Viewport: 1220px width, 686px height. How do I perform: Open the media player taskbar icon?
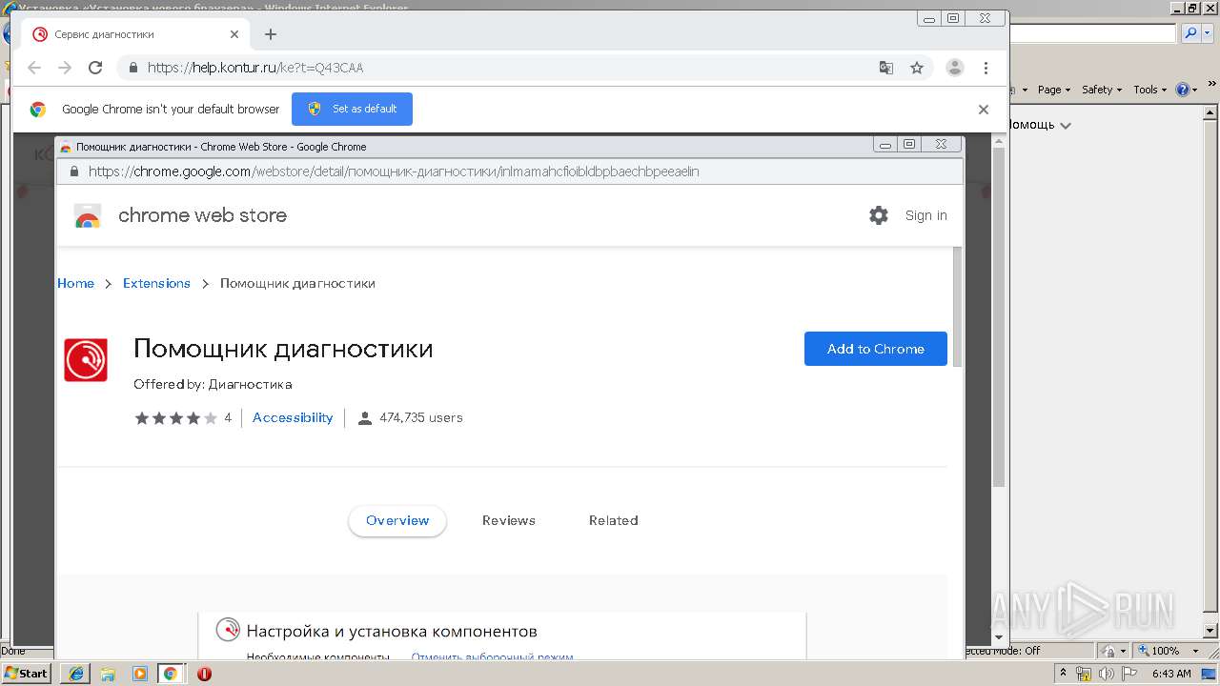click(140, 674)
